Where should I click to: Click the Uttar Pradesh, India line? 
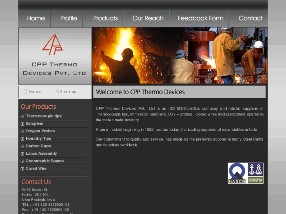(39, 199)
